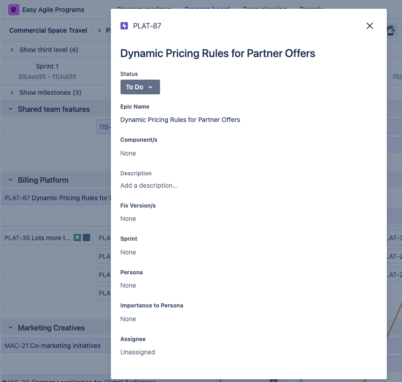
Task: Click the Easy Agile Programs logo icon
Action: 14,10
